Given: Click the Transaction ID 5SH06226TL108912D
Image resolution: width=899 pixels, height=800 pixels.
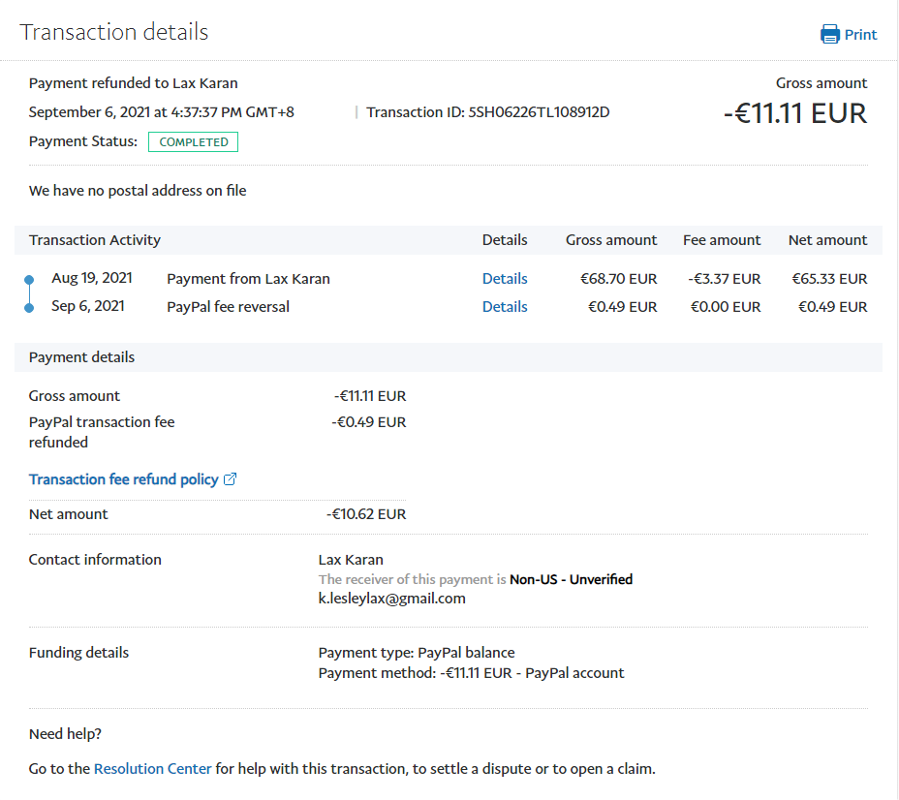Looking at the screenshot, I should pyautogui.click(x=539, y=112).
